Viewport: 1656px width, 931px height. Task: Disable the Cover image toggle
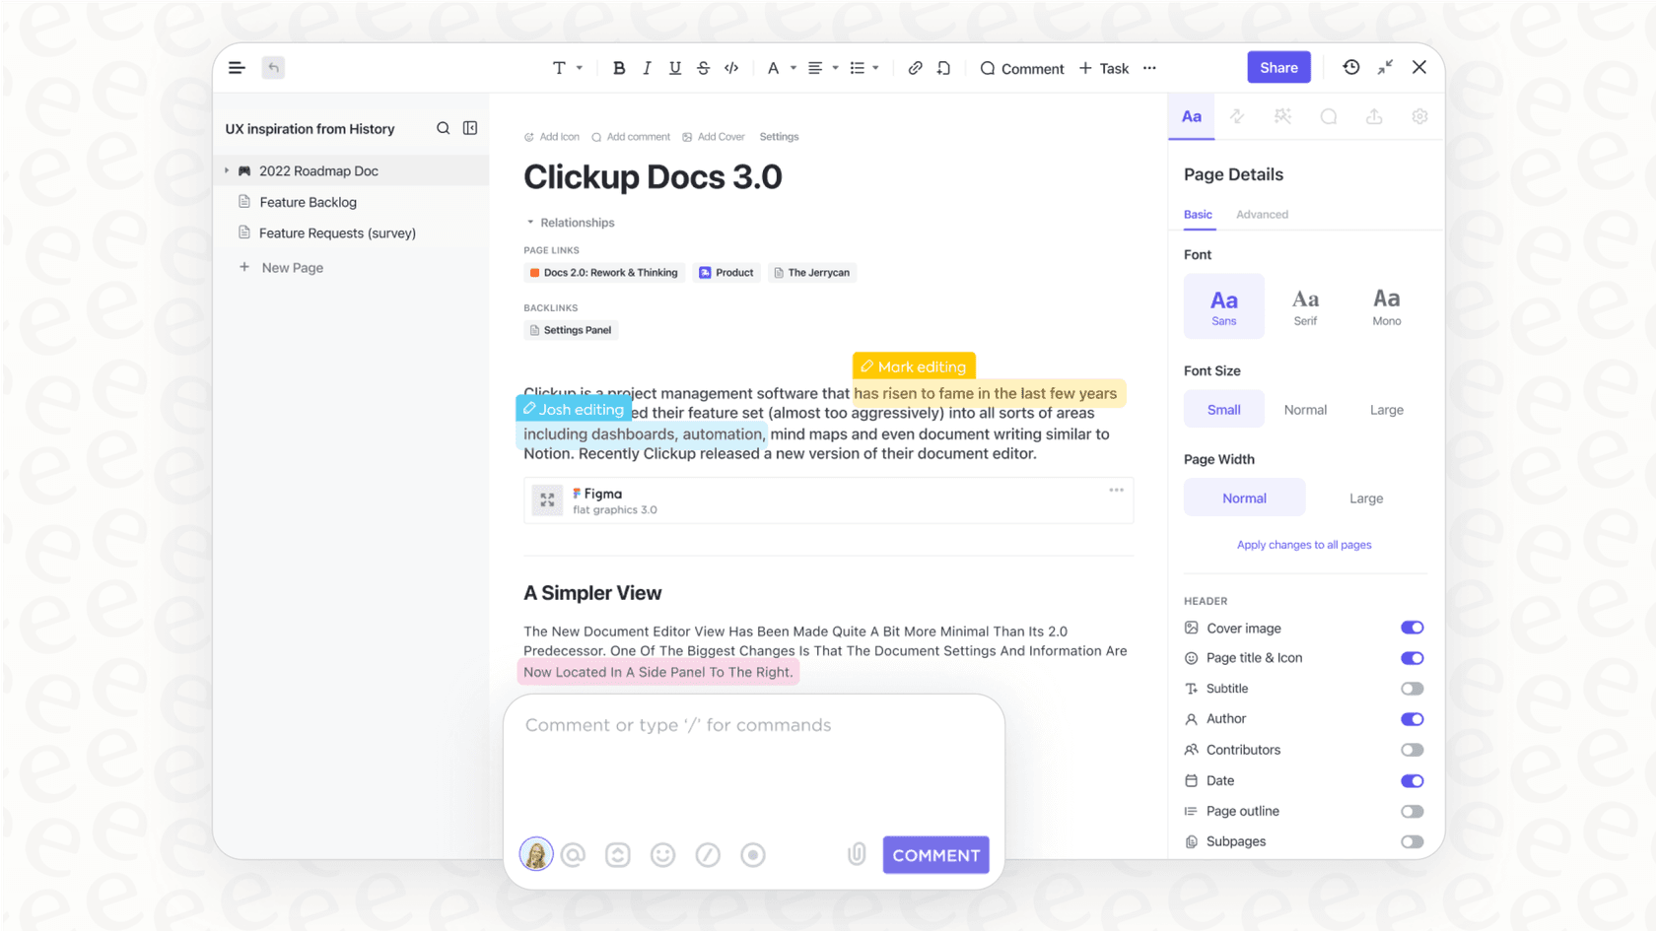pyautogui.click(x=1412, y=628)
